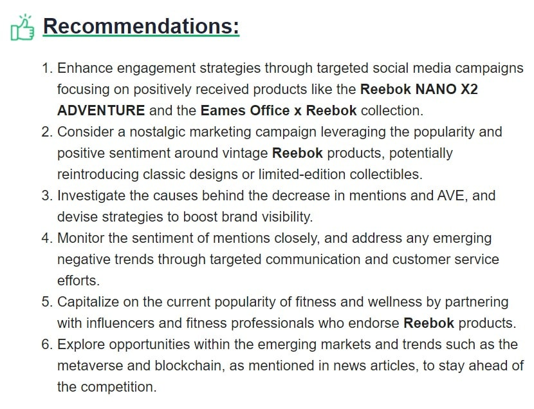Click list number 4
Viewport: 534px width, 409px height.
click(47, 238)
